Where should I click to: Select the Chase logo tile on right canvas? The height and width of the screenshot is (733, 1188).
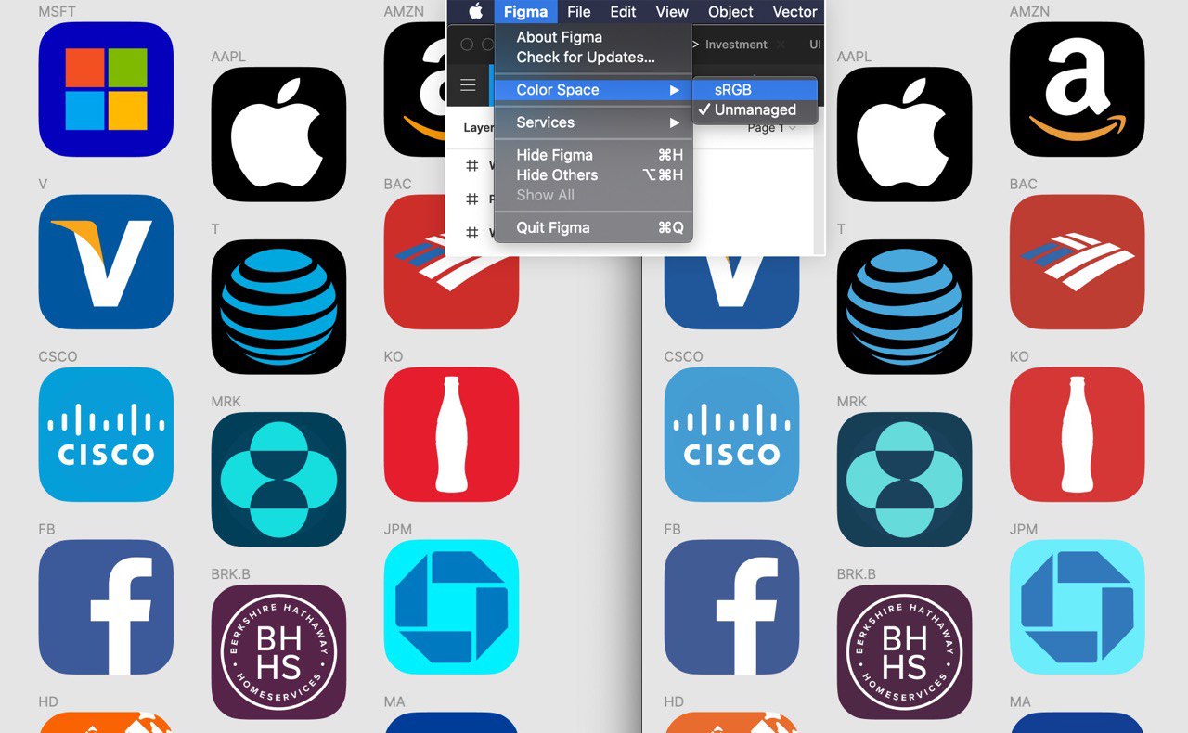[1077, 607]
